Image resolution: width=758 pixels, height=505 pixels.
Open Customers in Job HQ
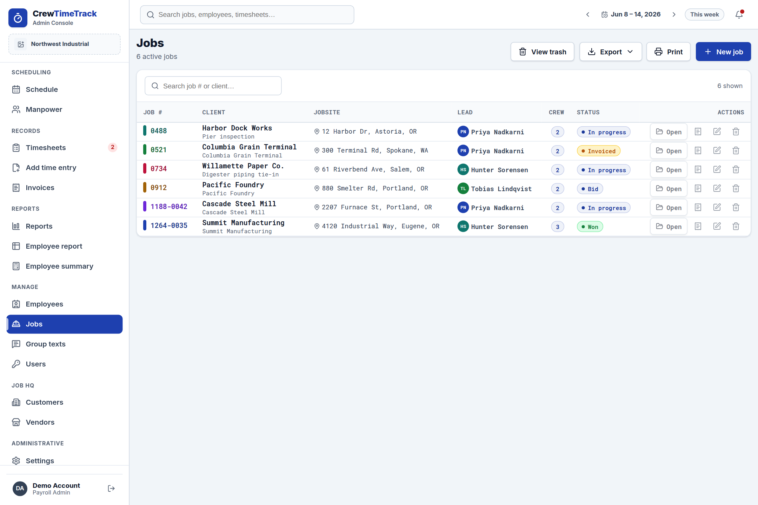[x=65, y=402]
